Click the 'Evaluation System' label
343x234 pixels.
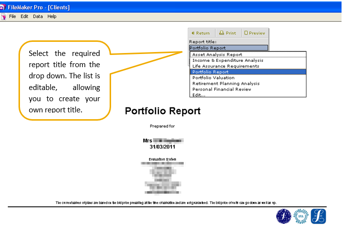[x=162, y=159]
